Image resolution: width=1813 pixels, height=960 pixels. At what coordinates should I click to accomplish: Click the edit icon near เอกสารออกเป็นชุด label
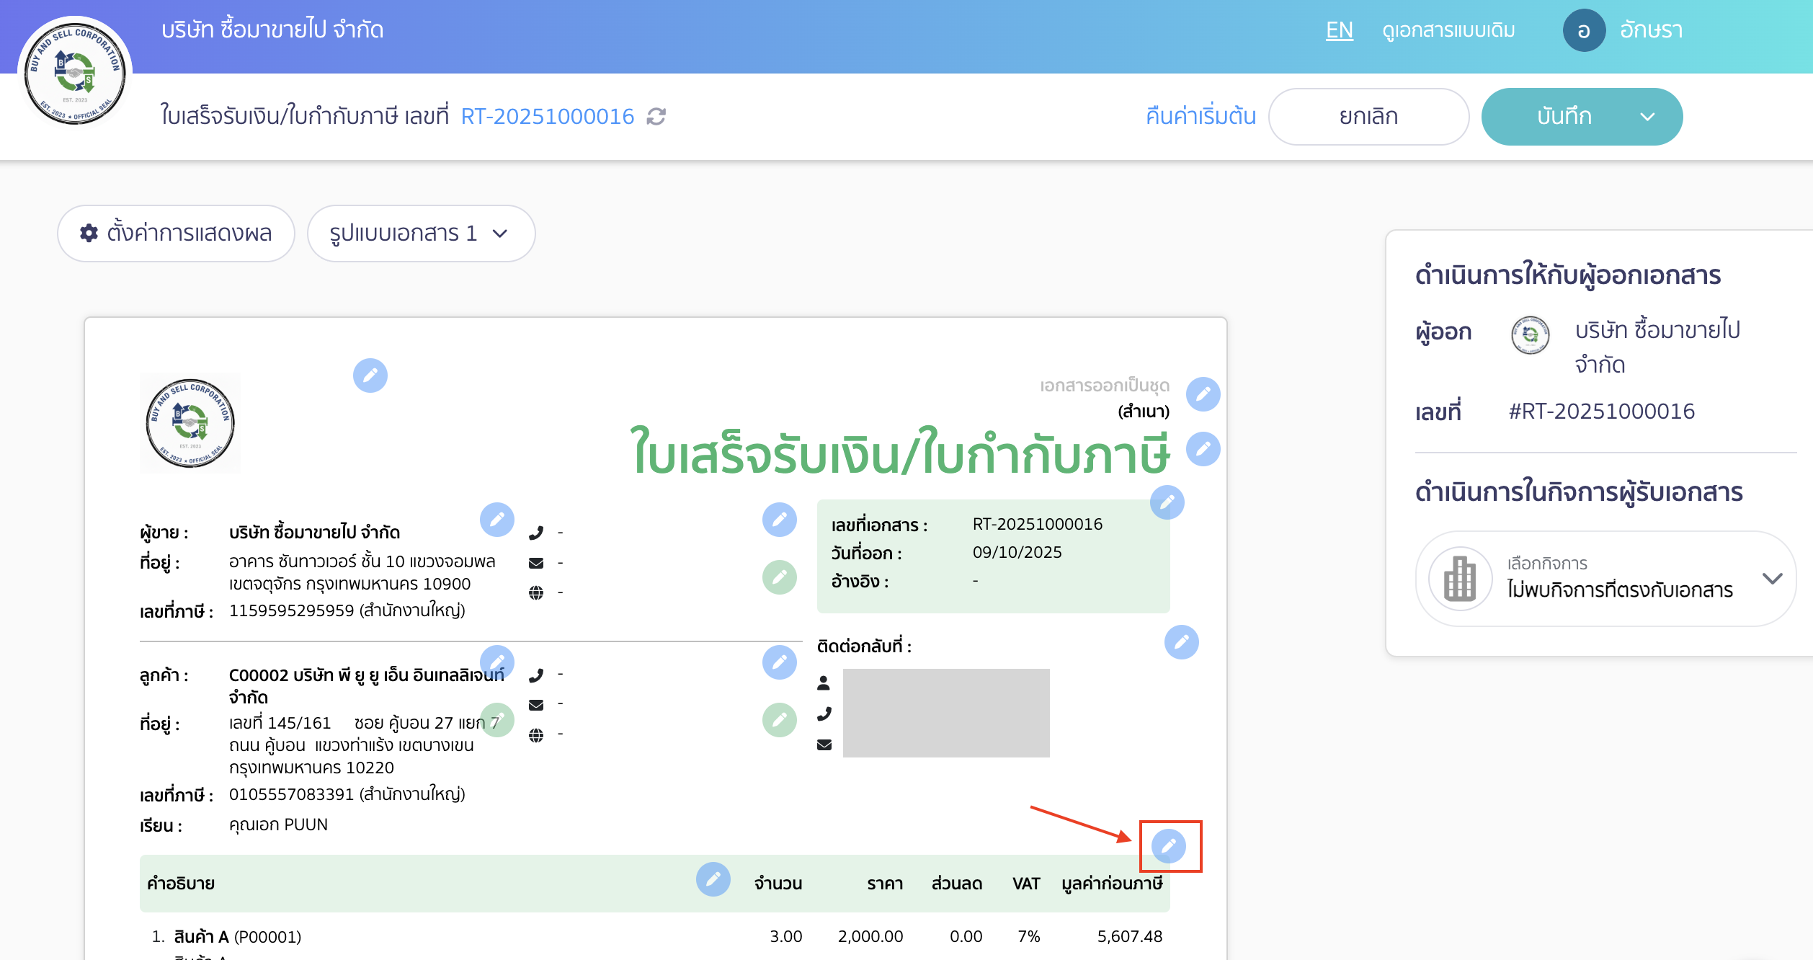coord(1202,395)
